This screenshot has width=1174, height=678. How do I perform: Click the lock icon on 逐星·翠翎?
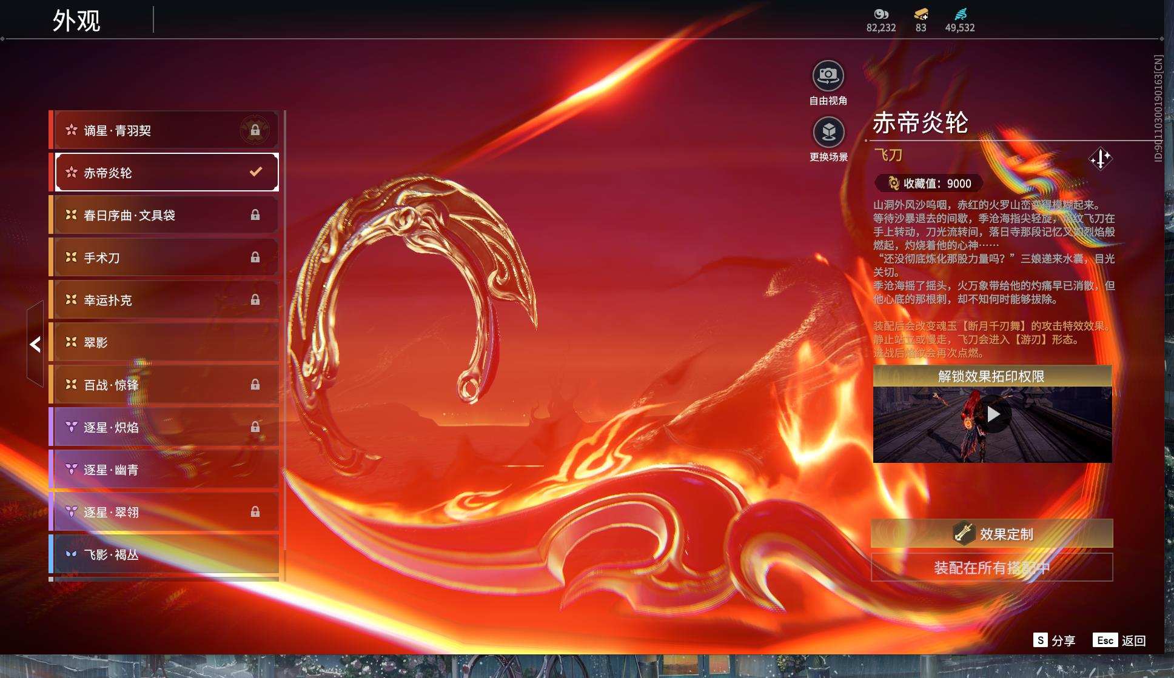(x=255, y=512)
